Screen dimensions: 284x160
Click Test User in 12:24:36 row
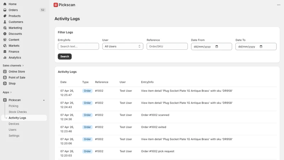coord(126,115)
